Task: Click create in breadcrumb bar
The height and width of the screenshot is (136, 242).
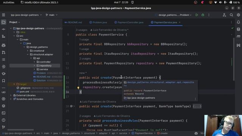Action: [162, 133]
